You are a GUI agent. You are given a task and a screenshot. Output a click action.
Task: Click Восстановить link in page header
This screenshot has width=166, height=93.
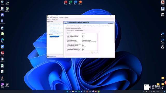point(110,24)
